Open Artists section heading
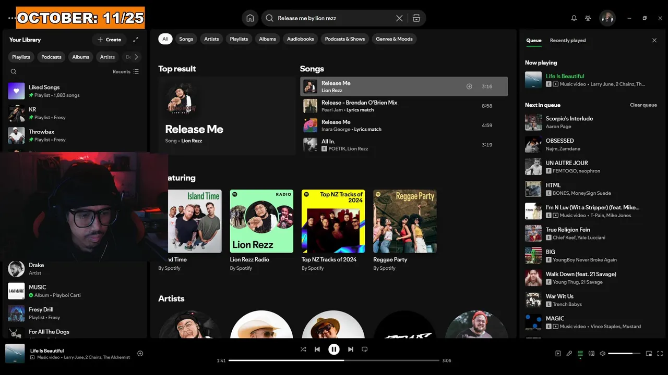The width and height of the screenshot is (668, 375). [172, 298]
